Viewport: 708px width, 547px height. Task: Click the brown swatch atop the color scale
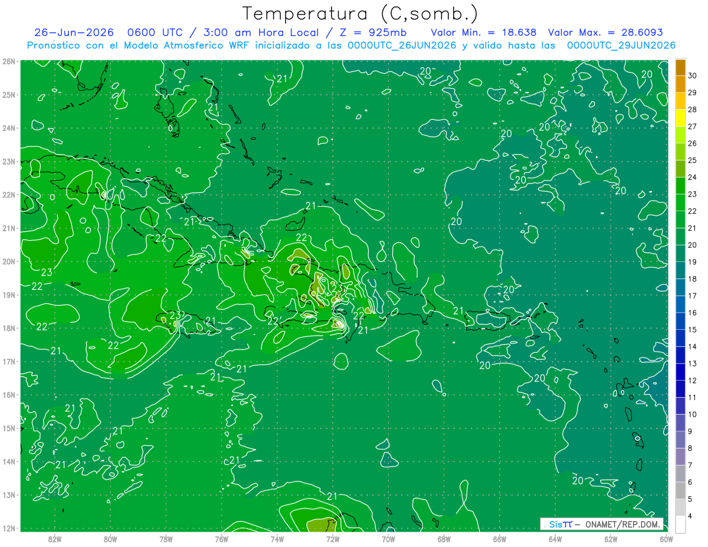click(x=680, y=67)
